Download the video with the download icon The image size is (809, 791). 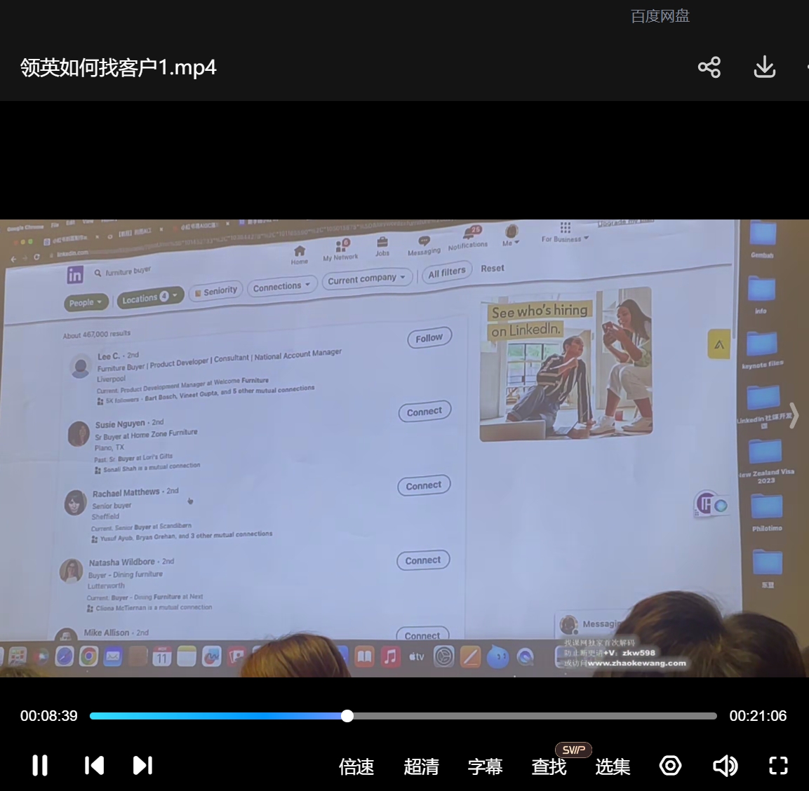click(764, 67)
